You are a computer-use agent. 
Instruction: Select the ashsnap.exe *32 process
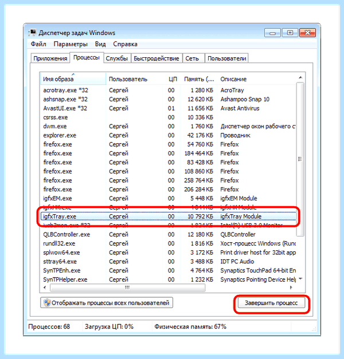[x=168, y=99]
